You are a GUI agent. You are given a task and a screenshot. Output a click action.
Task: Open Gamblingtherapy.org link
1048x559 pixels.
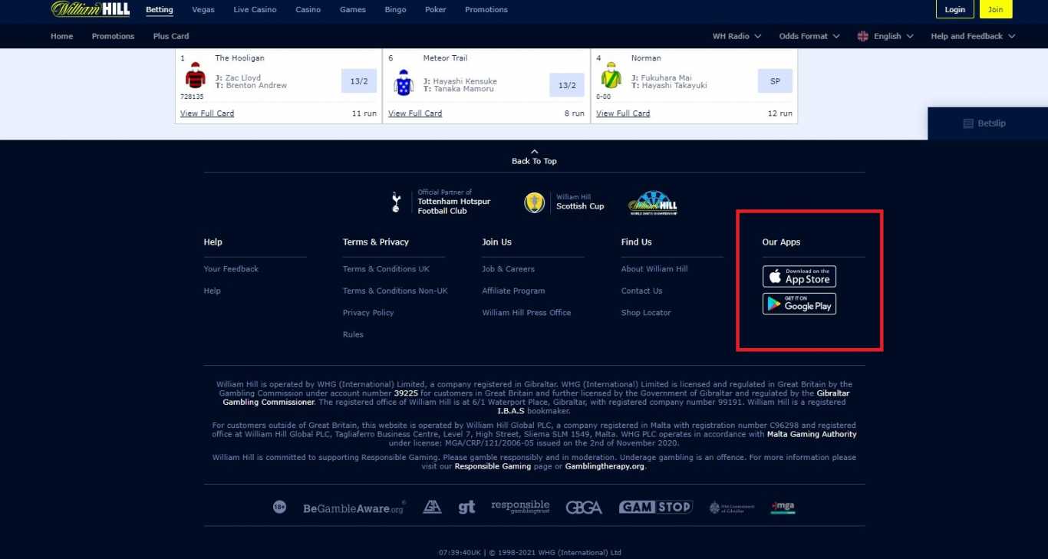(x=605, y=466)
